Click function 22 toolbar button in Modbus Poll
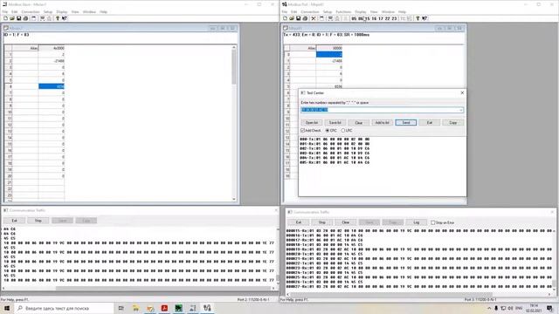559x314 pixels. pyautogui.click(x=388, y=18)
